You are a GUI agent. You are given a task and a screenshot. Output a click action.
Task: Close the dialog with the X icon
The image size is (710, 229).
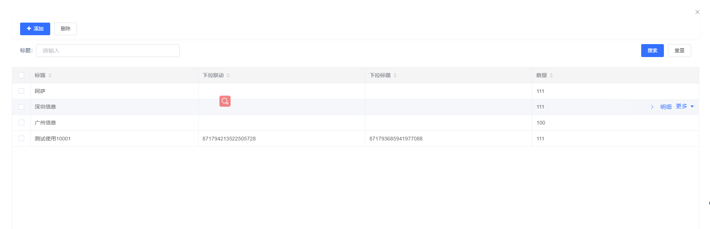697,12
